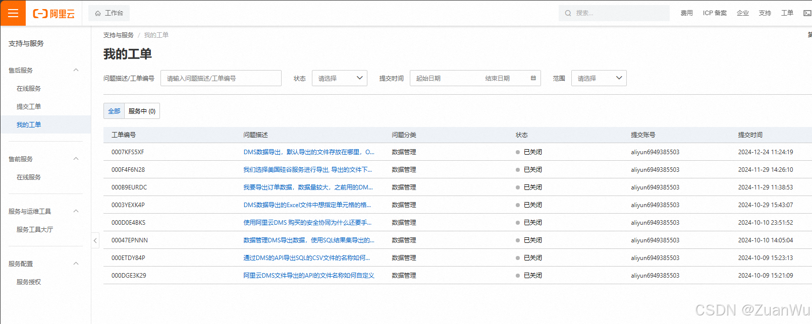Click ticket number 000D0E4BKS
This screenshot has height=324, width=812.
pos(128,223)
